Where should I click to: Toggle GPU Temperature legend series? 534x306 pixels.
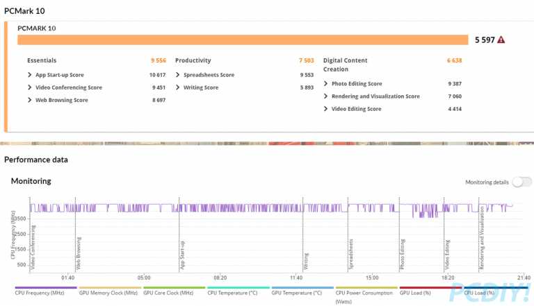click(302, 291)
